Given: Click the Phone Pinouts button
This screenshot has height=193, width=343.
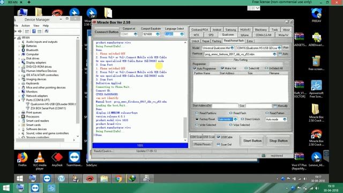Looking at the screenshot, I should click(203, 144).
